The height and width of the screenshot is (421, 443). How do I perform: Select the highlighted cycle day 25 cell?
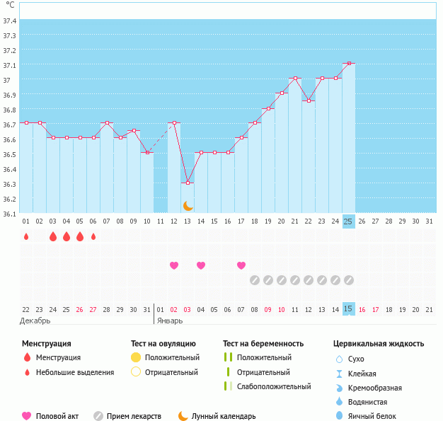pos(348,221)
